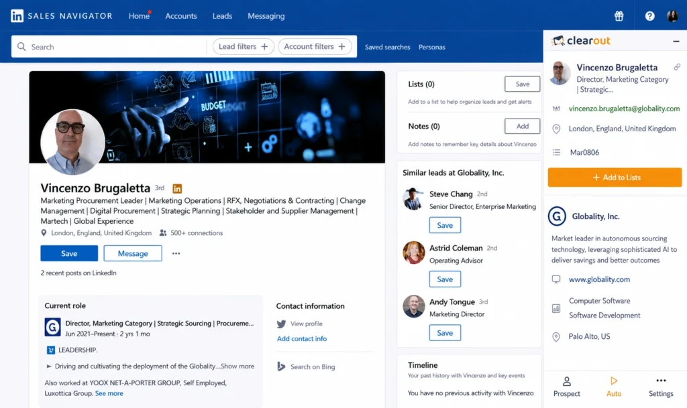Click 2 recent posts on LinkedIn text
The image size is (687, 408).
click(x=78, y=273)
